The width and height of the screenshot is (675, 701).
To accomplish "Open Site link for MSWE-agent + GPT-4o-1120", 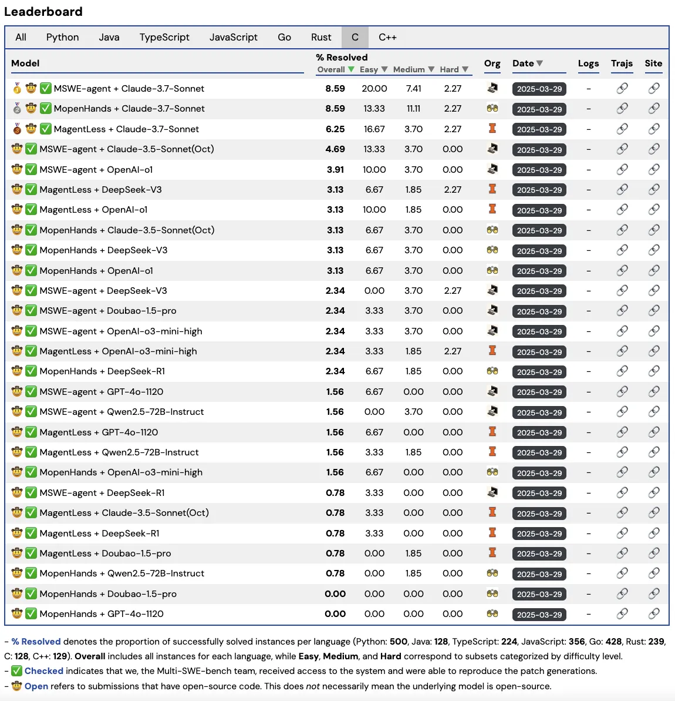I will (x=653, y=391).
